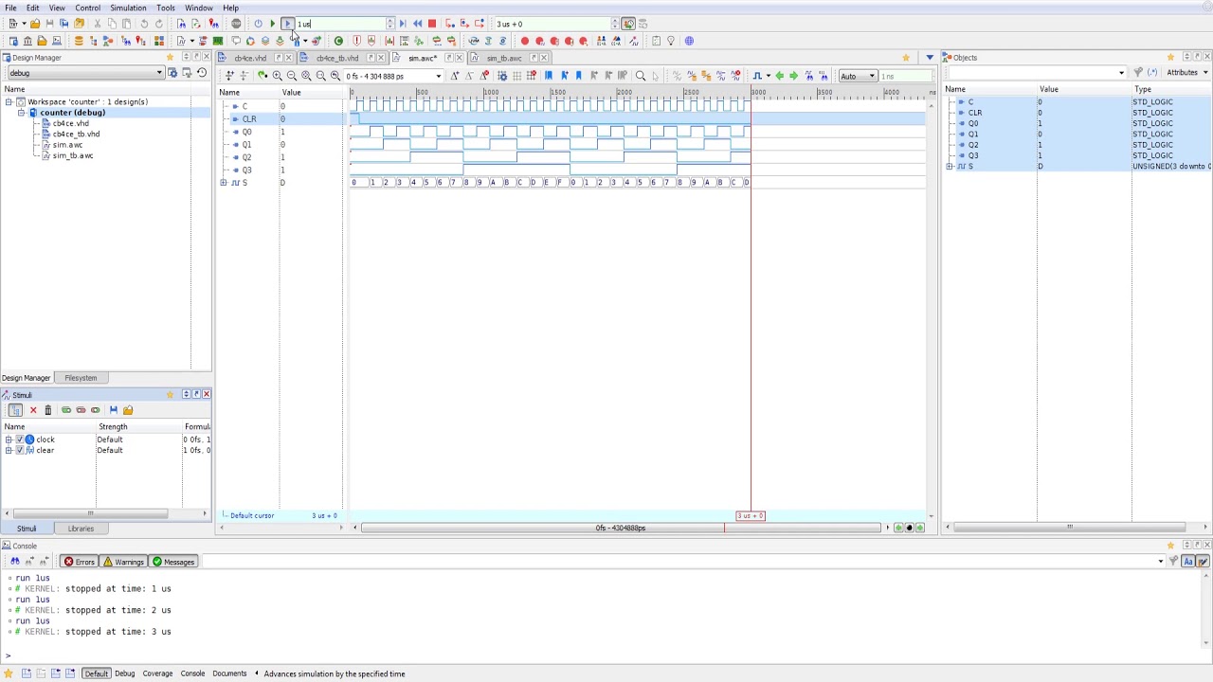This screenshot has height=682, width=1213.
Task: Click the Stimuli panel horizontal scrollbar
Action: [90, 513]
